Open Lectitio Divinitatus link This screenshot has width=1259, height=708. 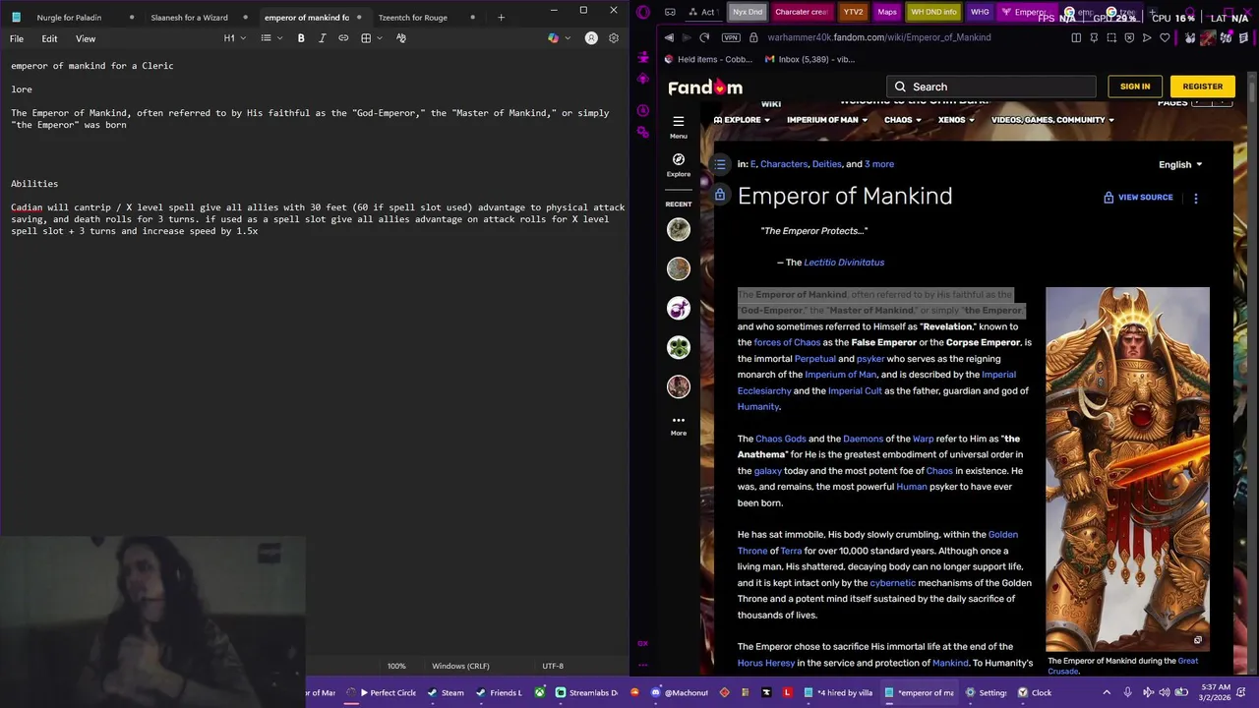[844, 263]
